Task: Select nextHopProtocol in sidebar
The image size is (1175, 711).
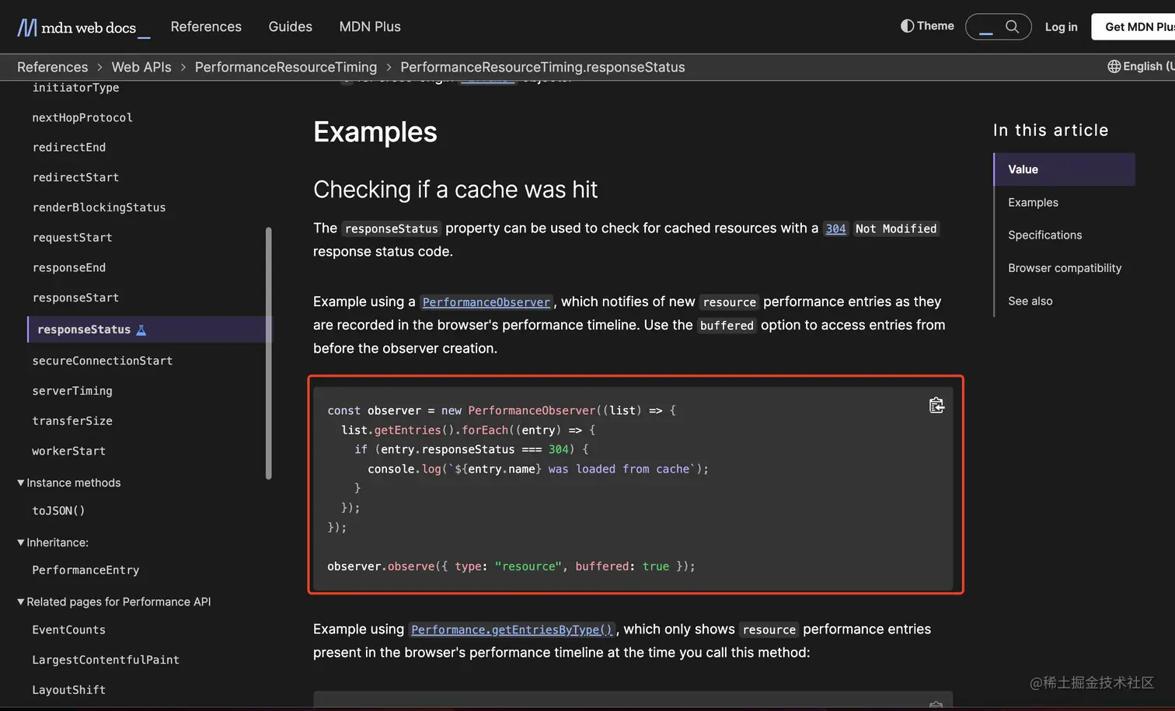Action: tap(82, 117)
